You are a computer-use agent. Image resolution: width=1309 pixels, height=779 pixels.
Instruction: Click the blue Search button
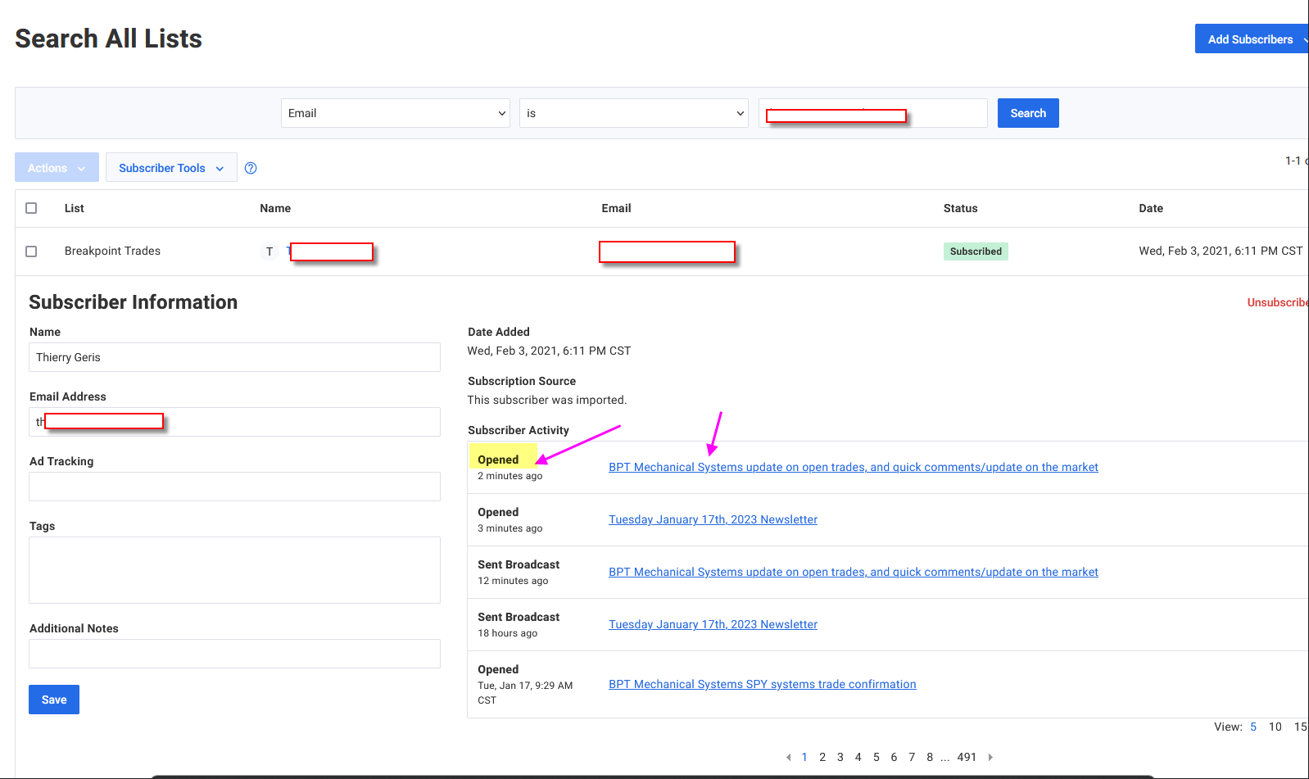[1027, 113]
